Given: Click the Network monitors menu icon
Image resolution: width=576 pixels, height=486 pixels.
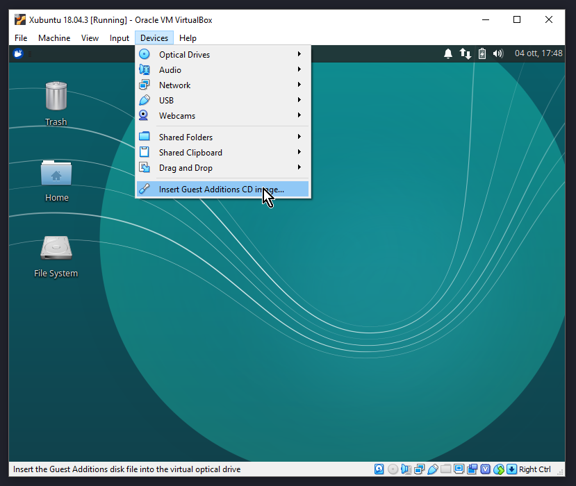Looking at the screenshot, I should point(145,85).
